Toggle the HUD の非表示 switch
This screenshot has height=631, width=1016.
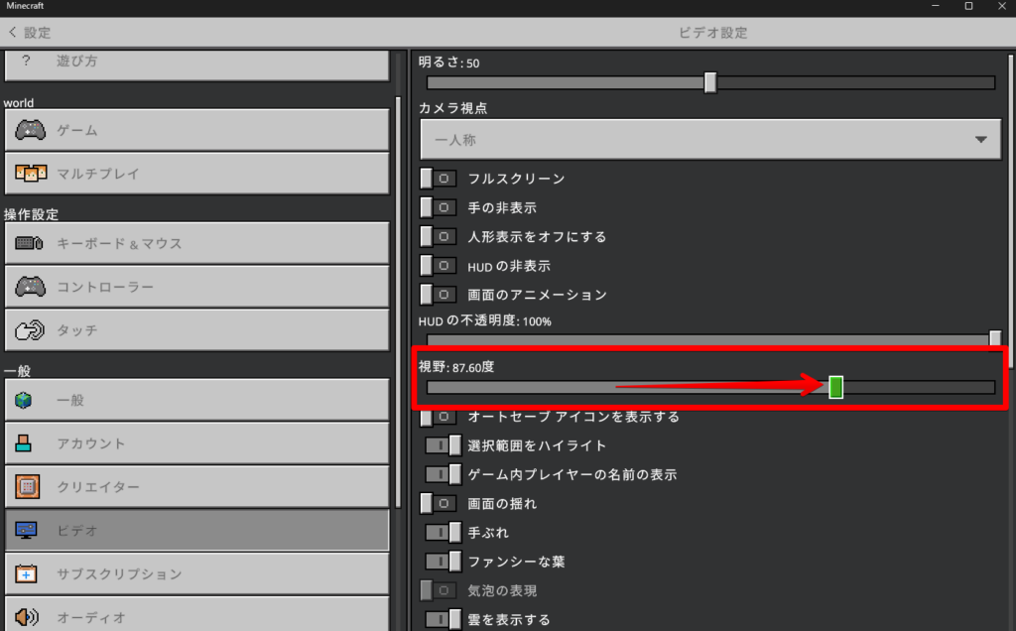(x=438, y=266)
